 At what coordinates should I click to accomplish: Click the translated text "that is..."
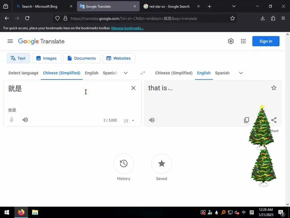pyautogui.click(x=160, y=88)
